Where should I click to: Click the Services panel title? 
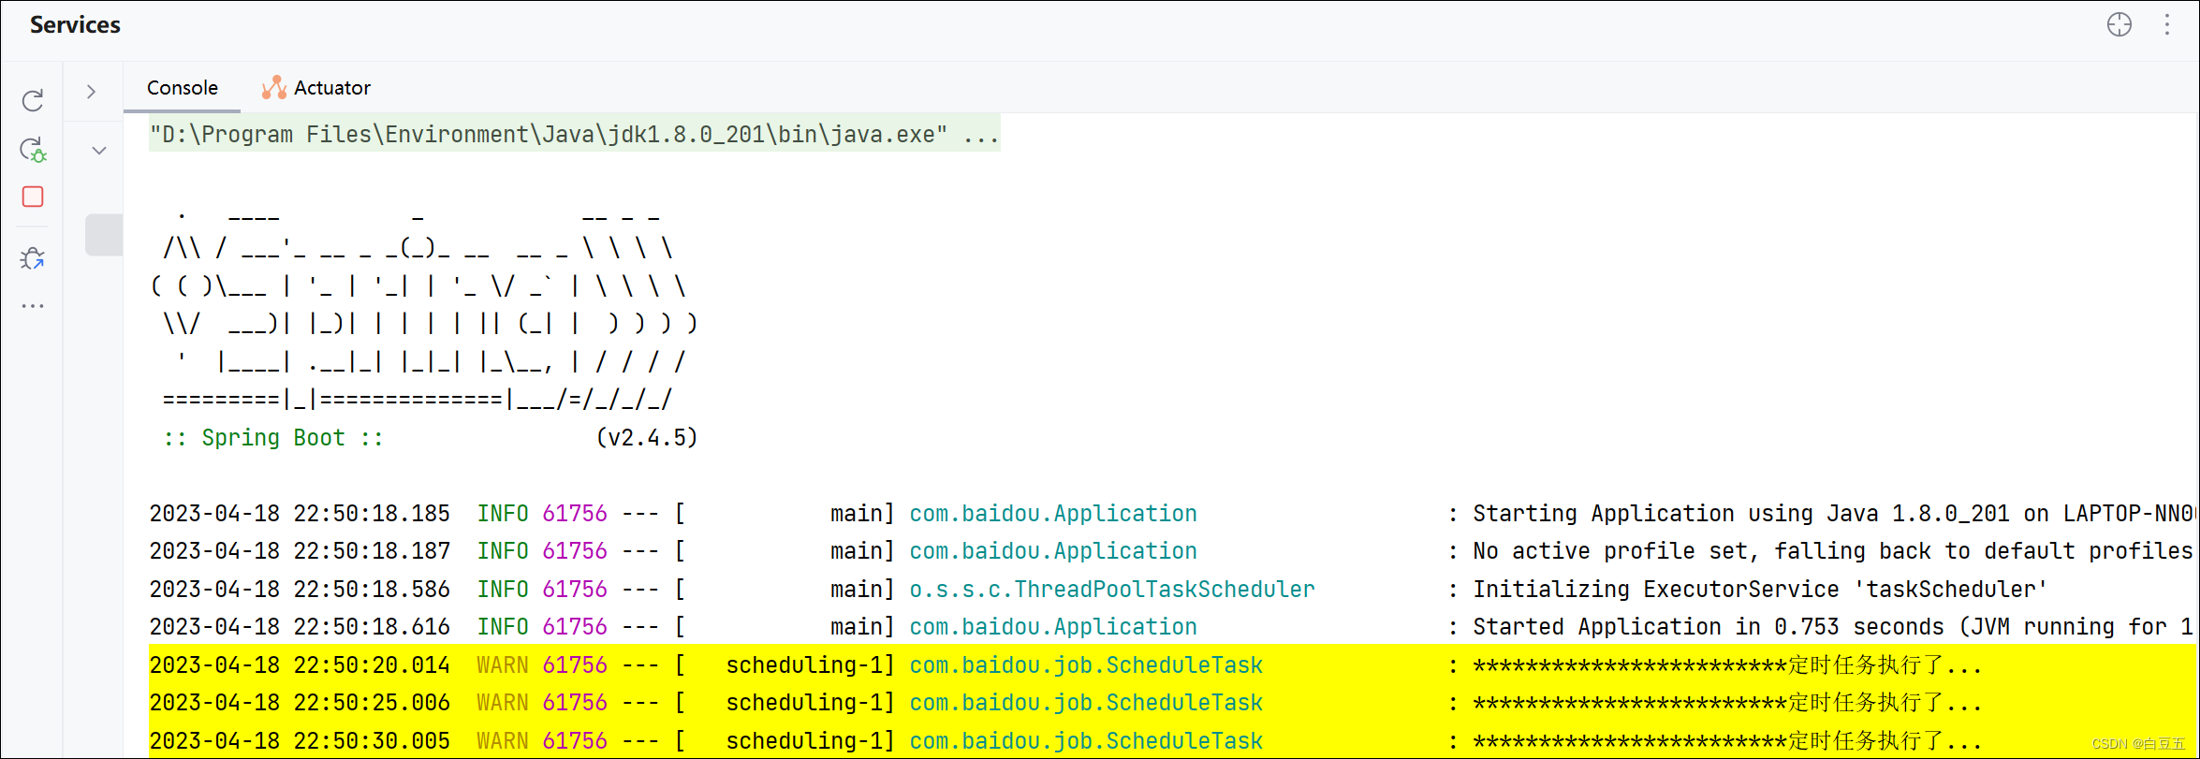point(75,24)
